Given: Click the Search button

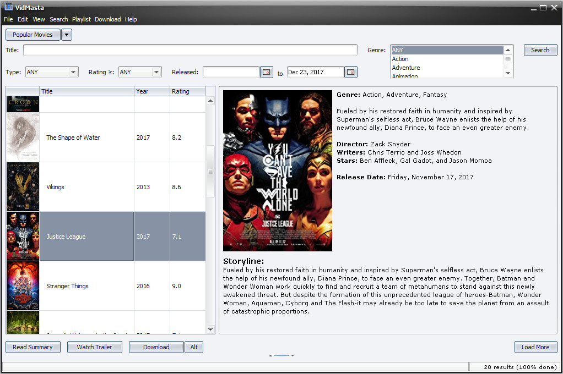Looking at the screenshot, I should coord(540,50).
